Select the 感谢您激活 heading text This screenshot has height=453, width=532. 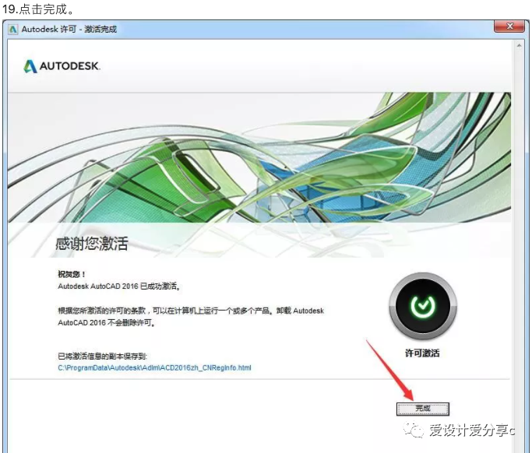[x=92, y=244]
